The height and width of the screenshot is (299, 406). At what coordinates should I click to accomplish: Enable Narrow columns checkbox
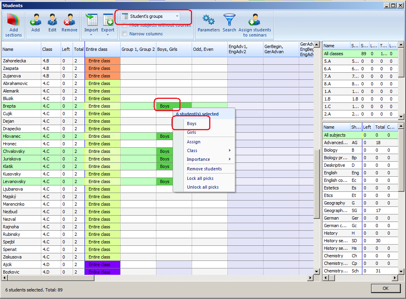(x=125, y=34)
